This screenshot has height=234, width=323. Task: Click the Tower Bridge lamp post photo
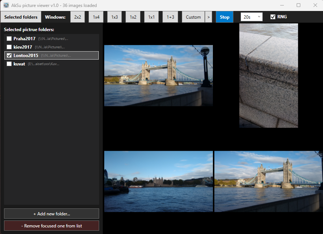pyautogui.click(x=158, y=76)
